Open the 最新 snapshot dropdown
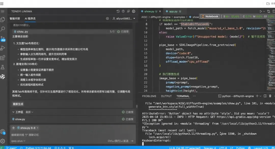This screenshot has width=275, height=149. [x=30, y=112]
